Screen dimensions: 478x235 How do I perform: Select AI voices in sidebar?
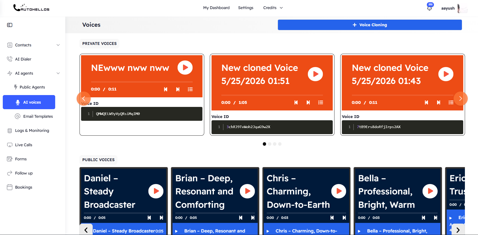click(x=29, y=102)
